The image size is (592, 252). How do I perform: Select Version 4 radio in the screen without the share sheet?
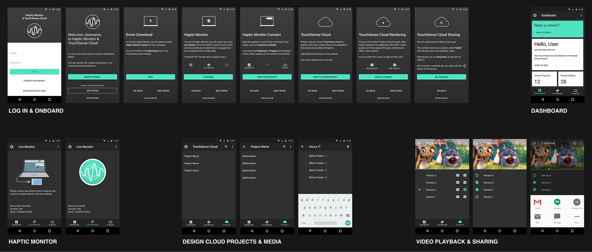pos(477,175)
